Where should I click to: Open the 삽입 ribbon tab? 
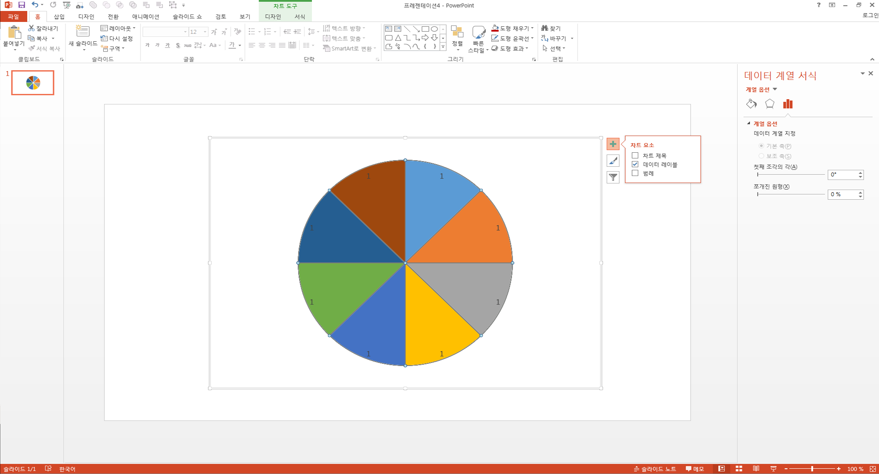pos(59,17)
